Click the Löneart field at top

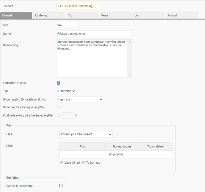(x=79, y=6)
